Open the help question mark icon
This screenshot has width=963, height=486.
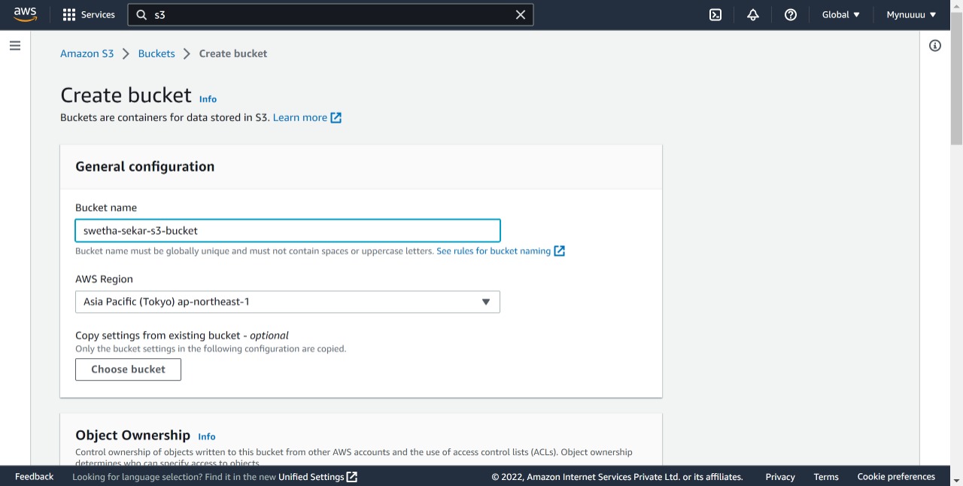791,14
